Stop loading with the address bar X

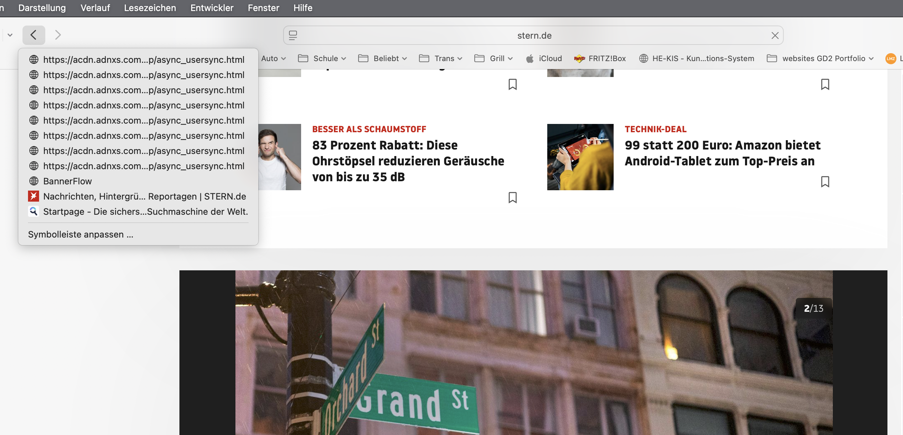pyautogui.click(x=775, y=35)
